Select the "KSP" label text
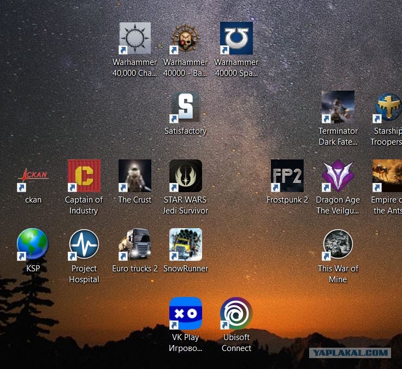The image size is (402, 369). (33, 269)
